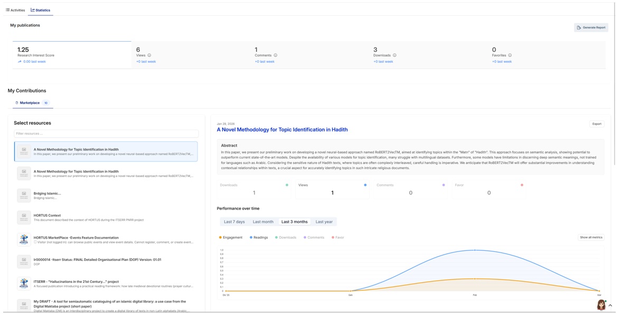The width and height of the screenshot is (622, 314).
Task: Toggle the Downloads series in chart legend
Action: click(x=286, y=238)
